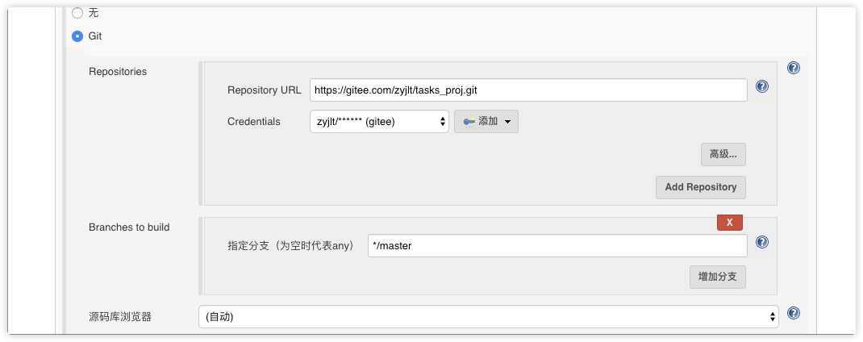Image resolution: width=863 pixels, height=342 pixels.
Task: Click the 高级... button
Action: point(723,155)
